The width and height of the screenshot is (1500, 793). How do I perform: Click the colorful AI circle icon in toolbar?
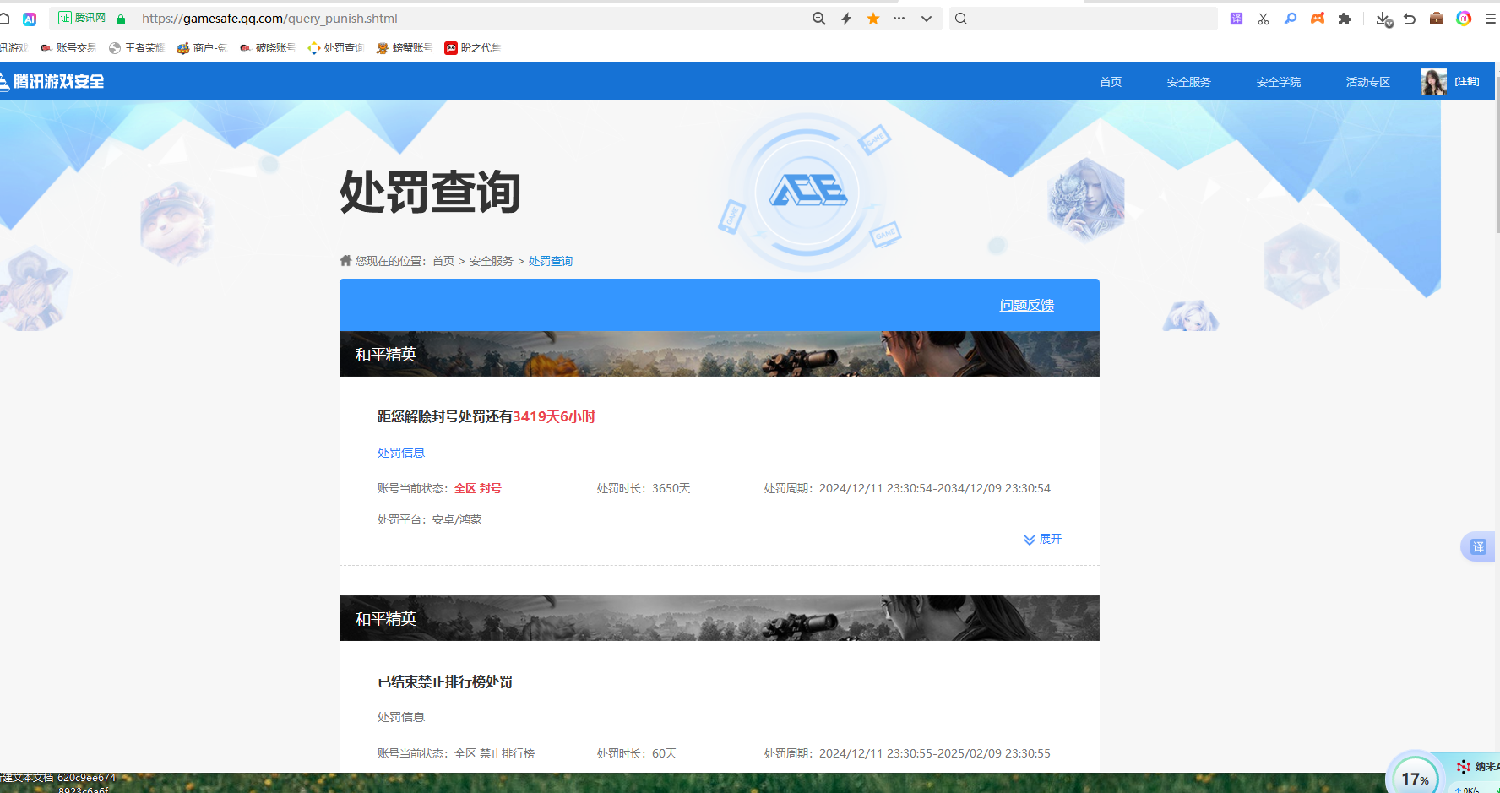(x=1464, y=19)
